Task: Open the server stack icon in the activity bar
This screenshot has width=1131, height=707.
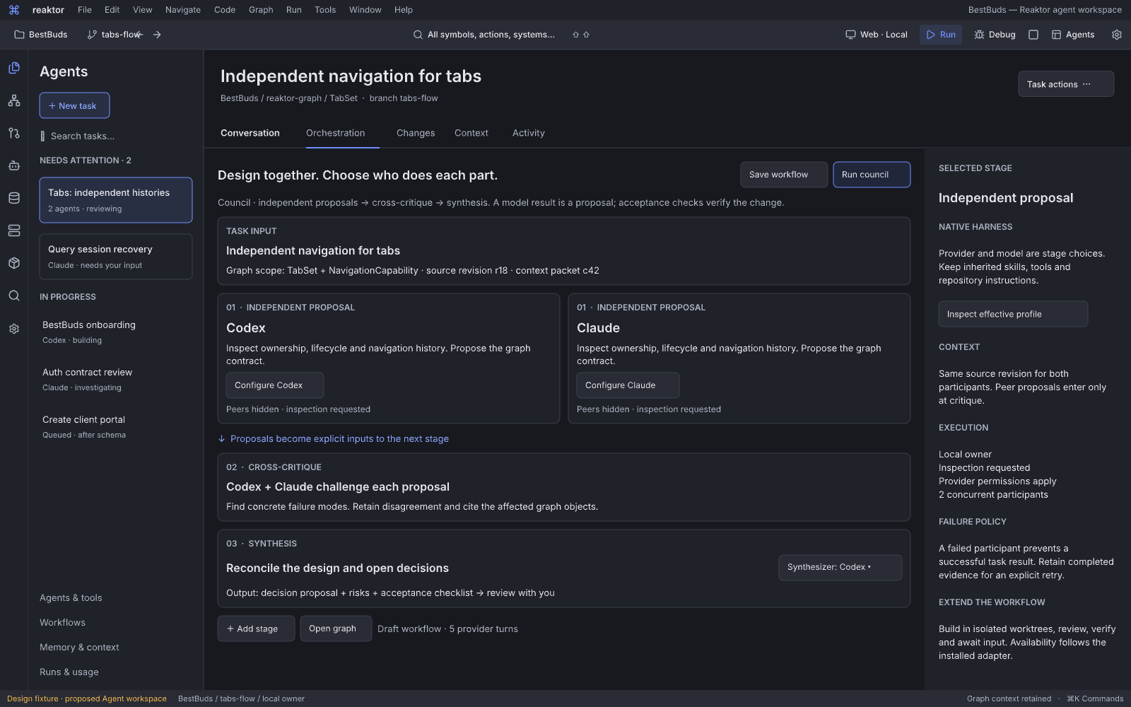Action: pos(14,230)
